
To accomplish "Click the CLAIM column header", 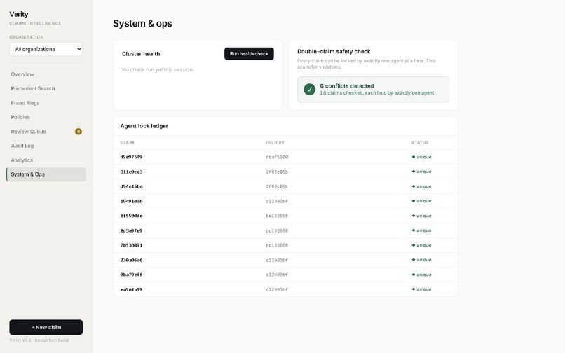I will [127, 143].
